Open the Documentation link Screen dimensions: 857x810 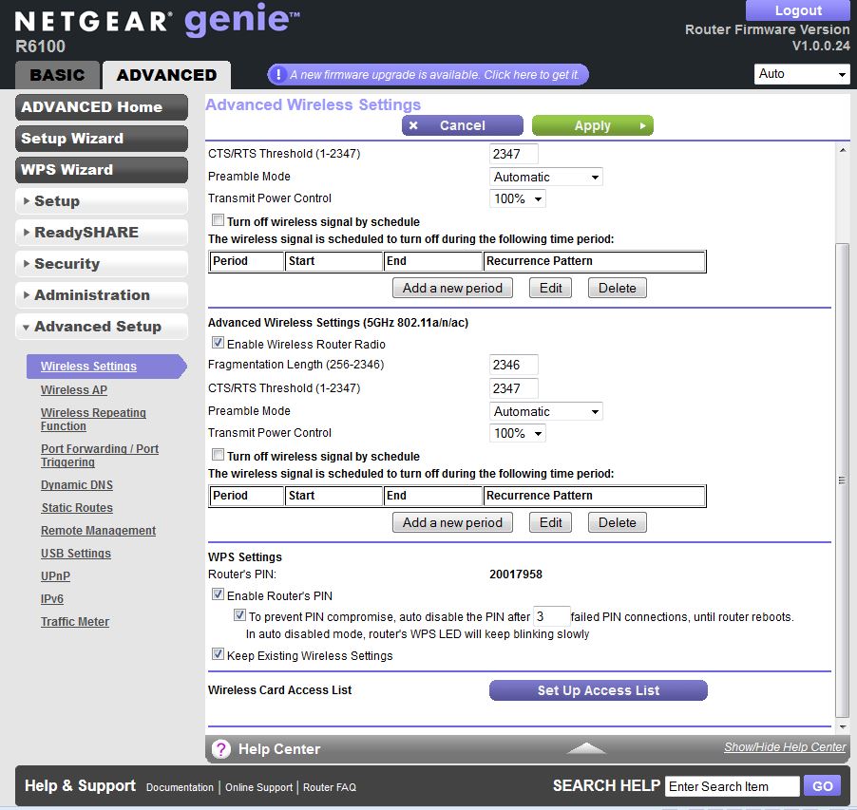180,787
